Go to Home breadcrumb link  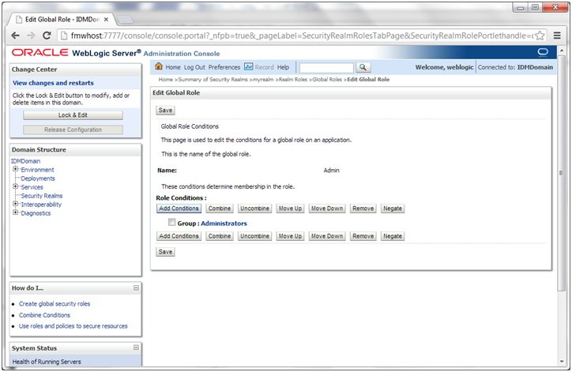tap(166, 80)
